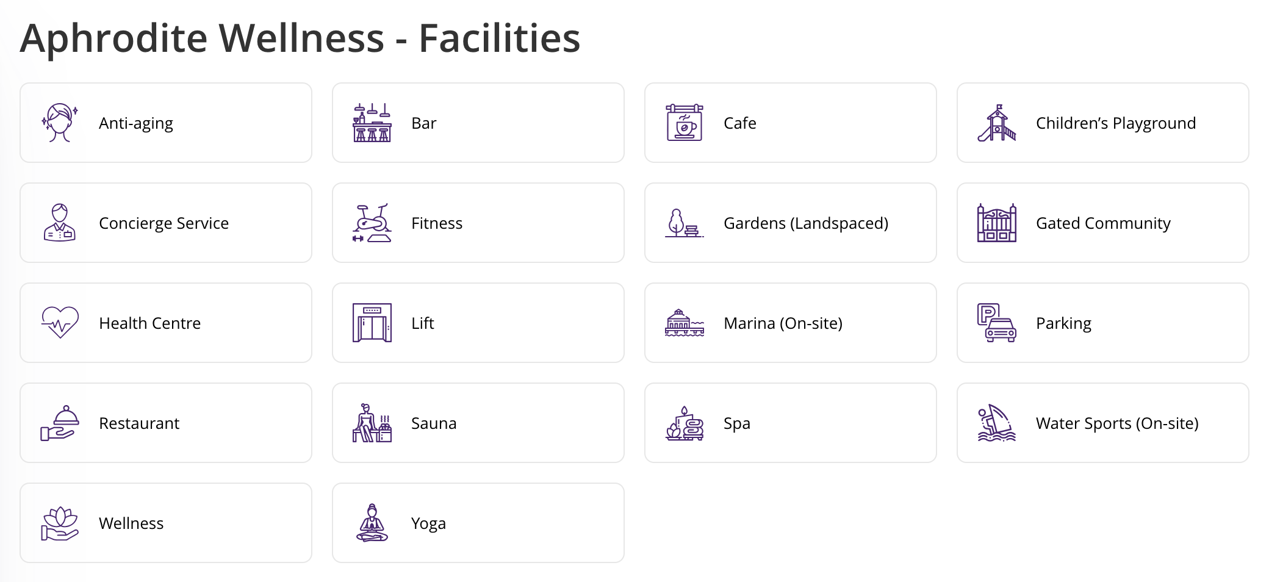Click the Bar counter stools icon
The width and height of the screenshot is (1269, 582).
372,123
